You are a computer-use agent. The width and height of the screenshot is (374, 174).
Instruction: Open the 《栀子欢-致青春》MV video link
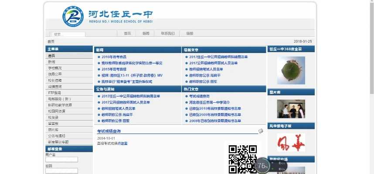pyautogui.click(x=132, y=75)
